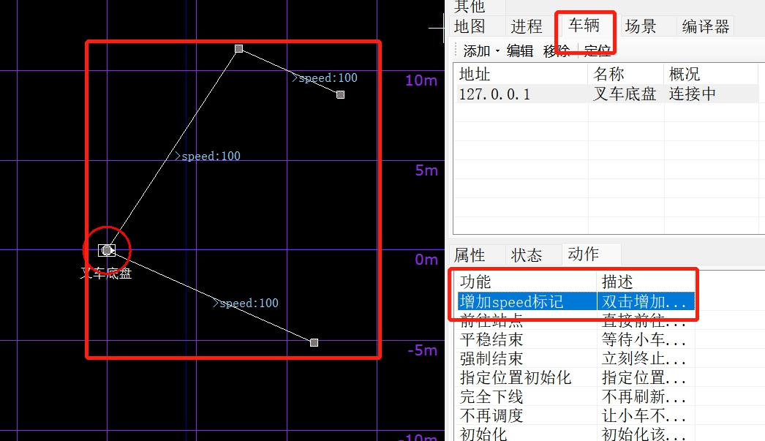Show the 状态 tab

pyautogui.click(x=527, y=255)
